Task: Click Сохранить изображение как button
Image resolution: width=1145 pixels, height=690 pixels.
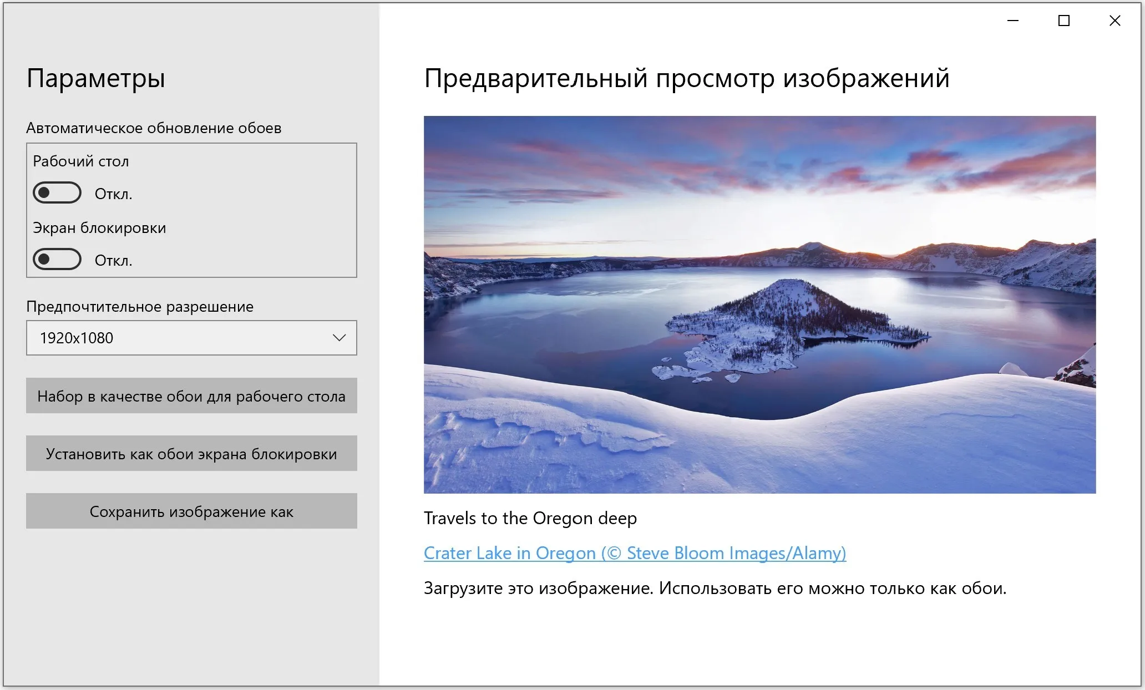Action: click(x=191, y=511)
